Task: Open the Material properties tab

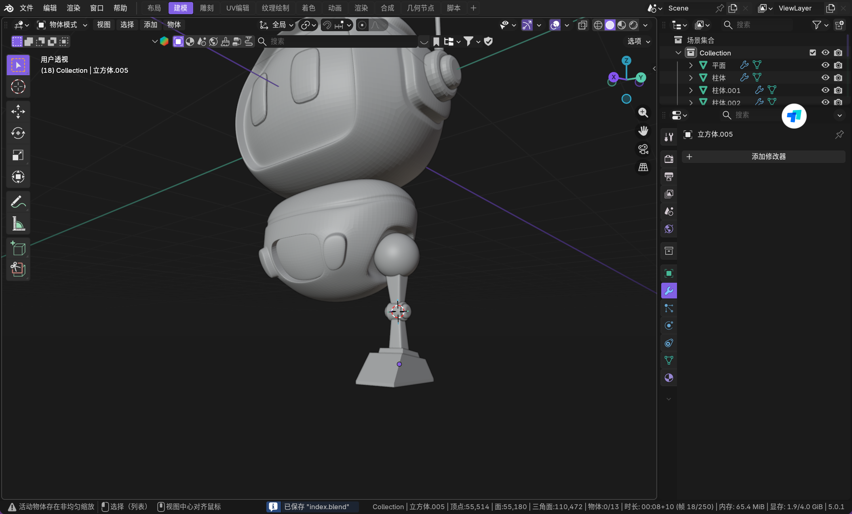Action: (x=669, y=378)
